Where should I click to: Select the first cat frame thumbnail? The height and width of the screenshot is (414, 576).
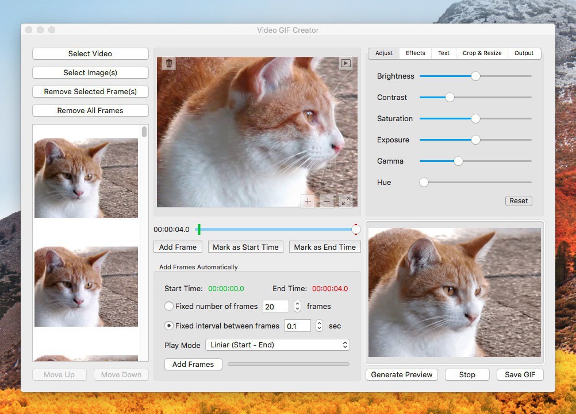(86, 178)
